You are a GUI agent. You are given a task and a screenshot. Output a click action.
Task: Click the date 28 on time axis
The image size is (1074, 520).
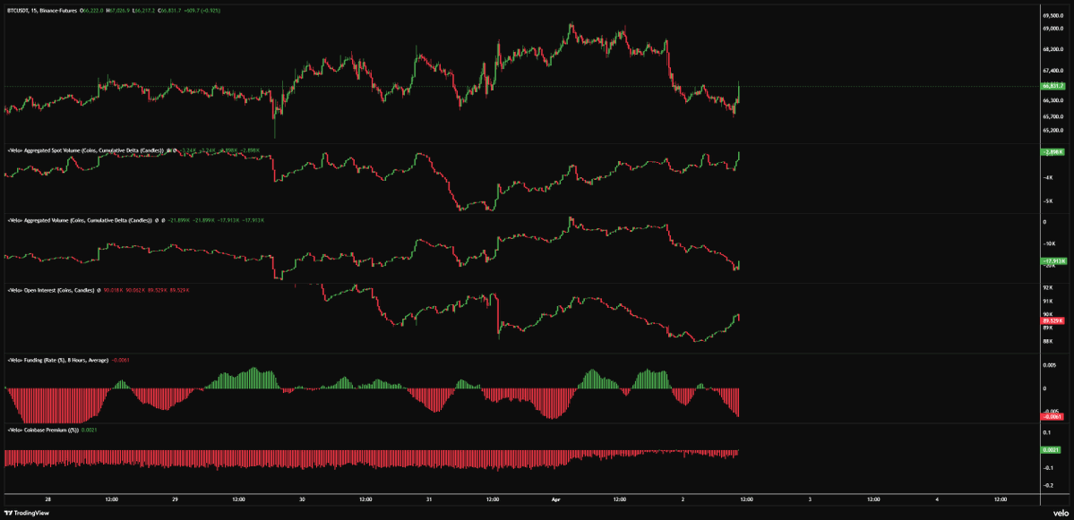[x=48, y=499]
